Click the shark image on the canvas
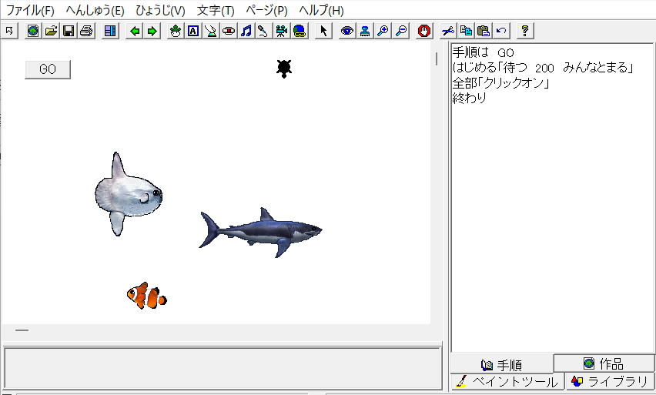Image resolution: width=656 pixels, height=395 pixels. 260,233
